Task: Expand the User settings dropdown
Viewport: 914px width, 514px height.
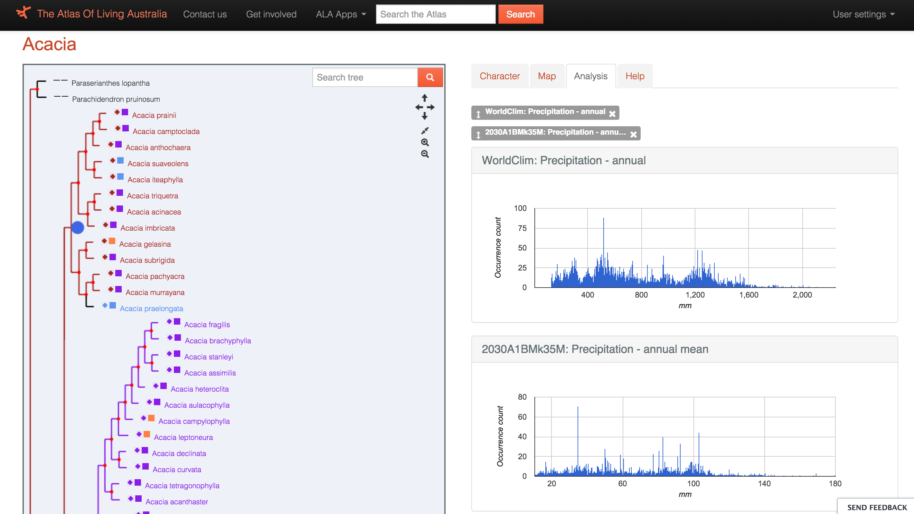Action: tap(863, 14)
